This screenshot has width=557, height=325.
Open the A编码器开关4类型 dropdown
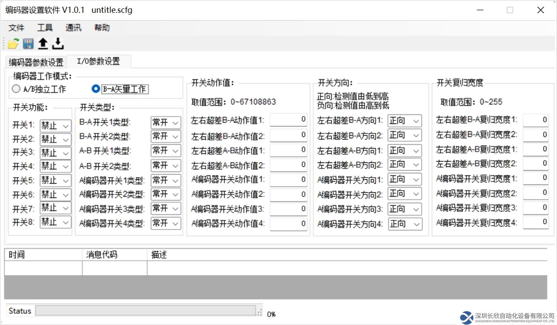click(166, 224)
